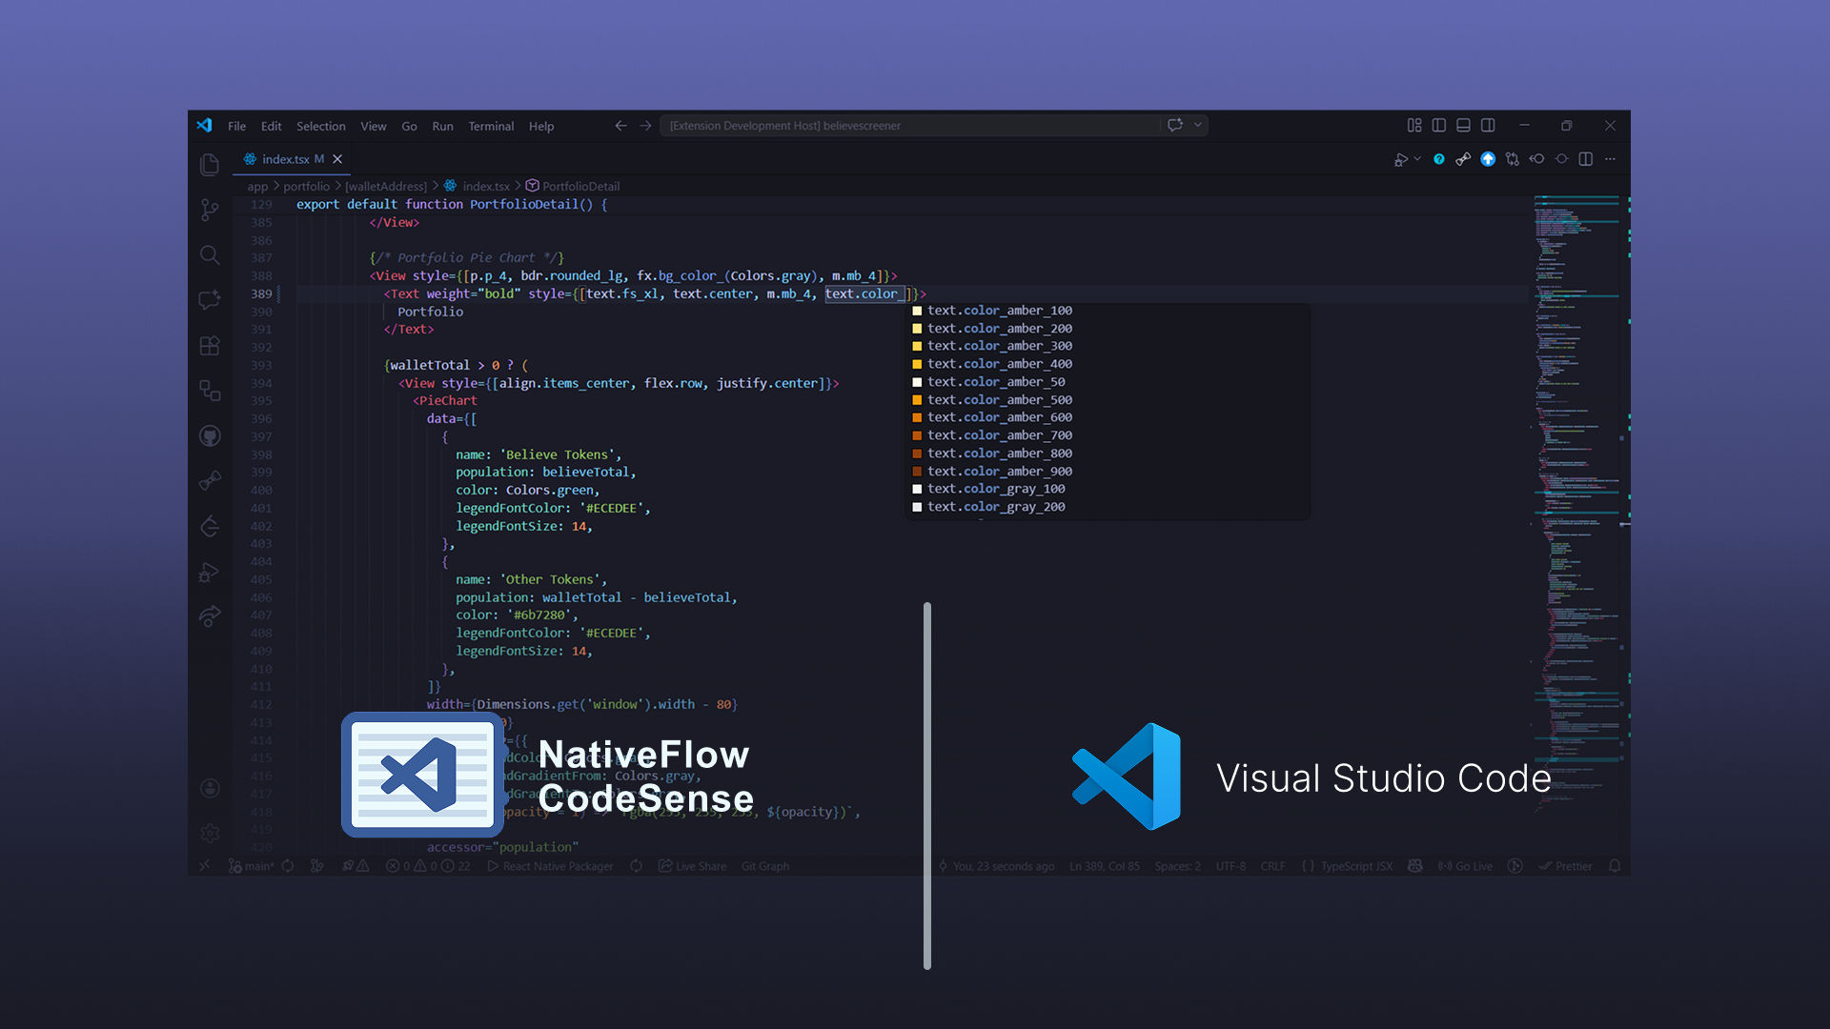Click code line 389 in the gutter
The height and width of the screenshot is (1029, 1830).
[x=261, y=293]
